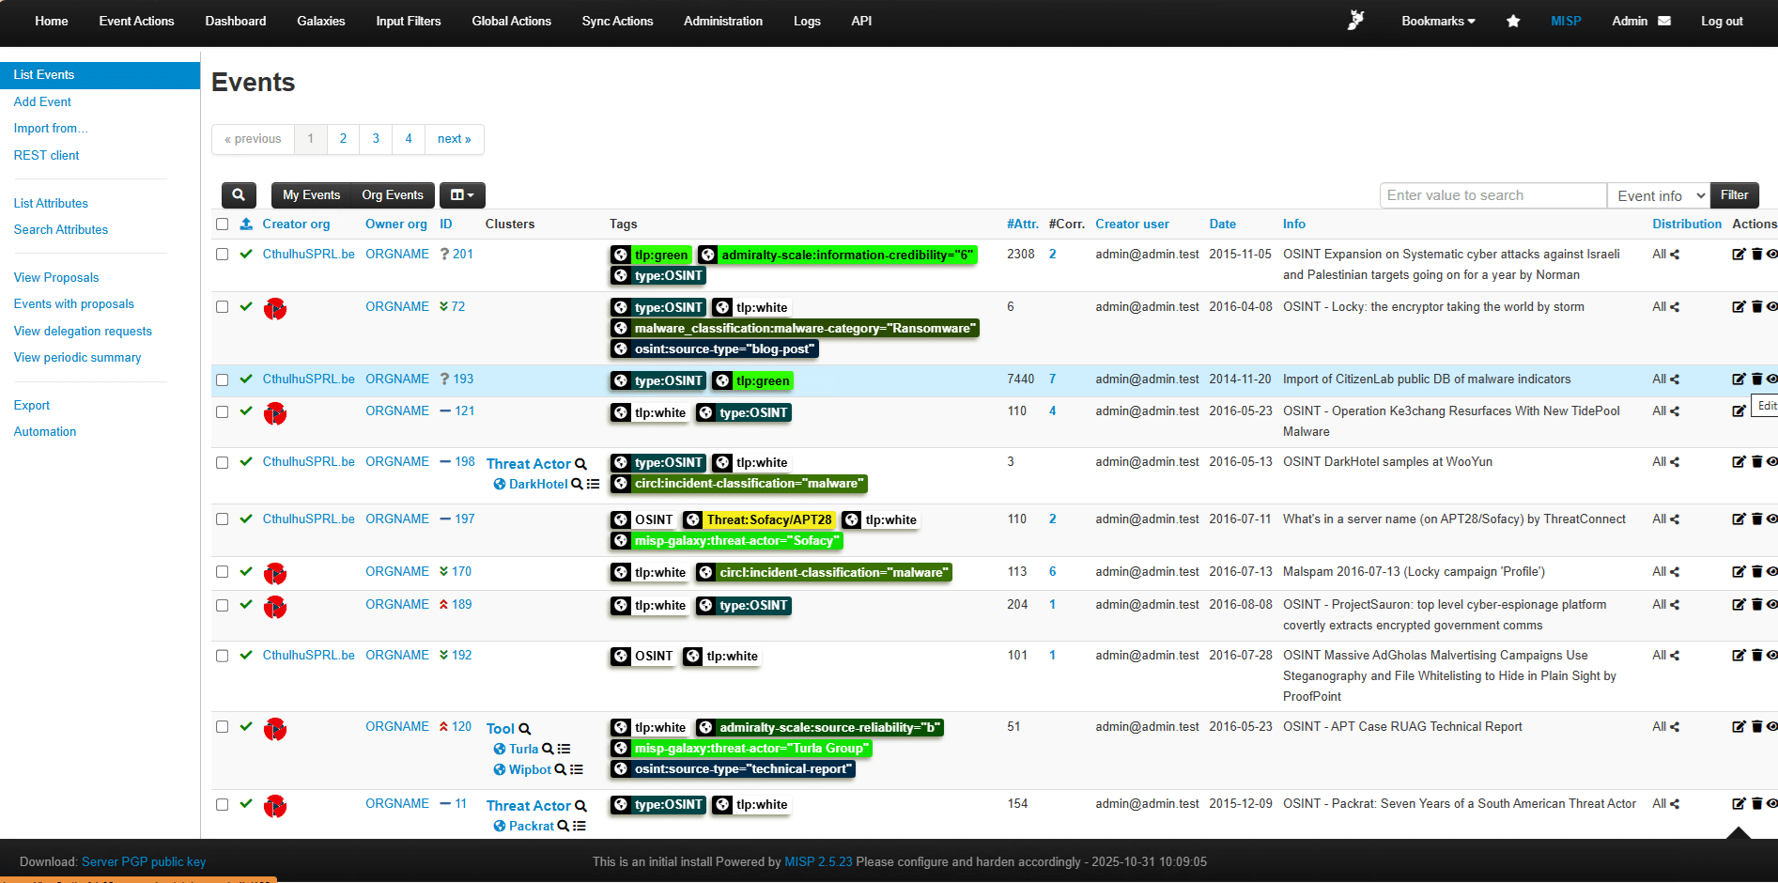Click the MISP cat logo in navbar
Screen dimensions: 1778x883
1355,21
